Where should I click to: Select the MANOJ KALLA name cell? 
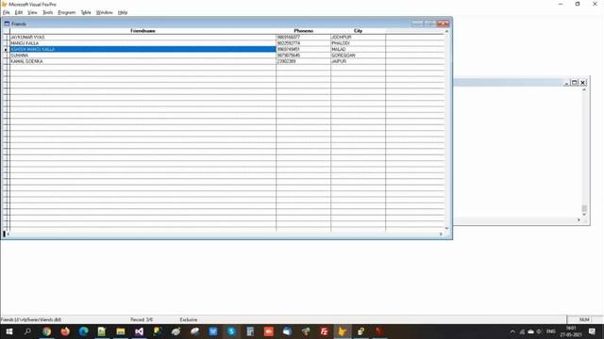coord(143,43)
